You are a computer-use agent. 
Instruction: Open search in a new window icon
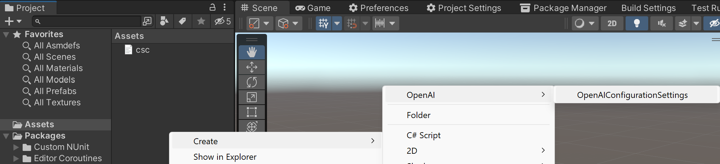pos(147,22)
